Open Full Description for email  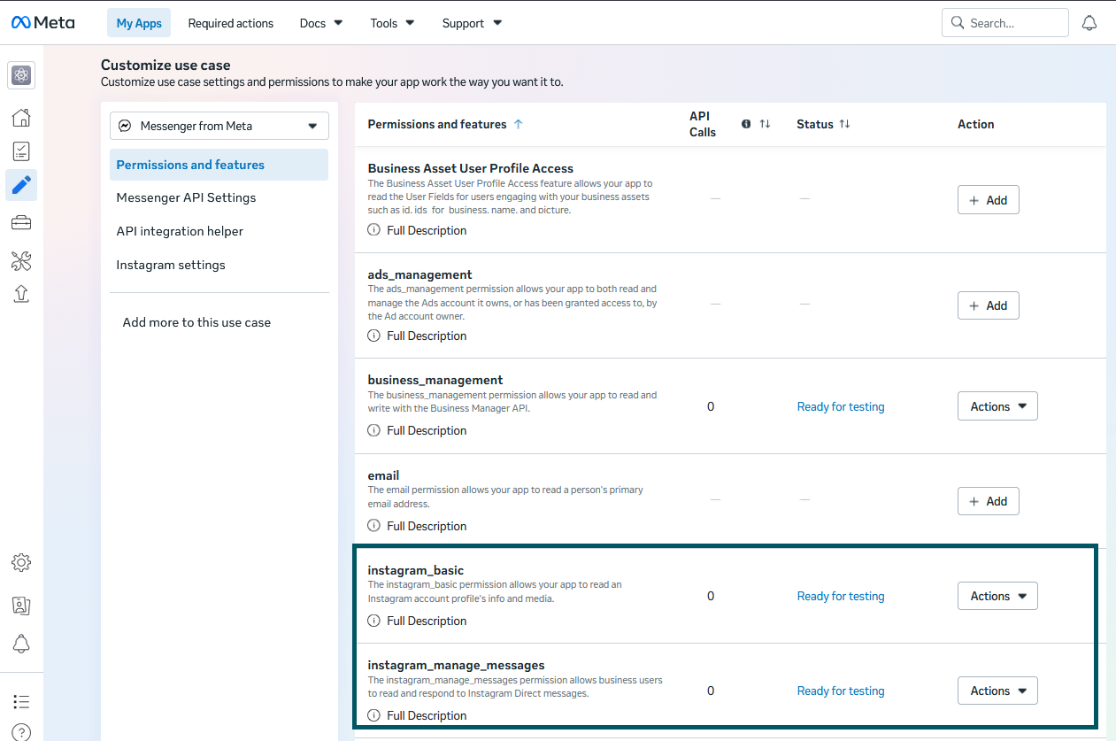(x=427, y=526)
